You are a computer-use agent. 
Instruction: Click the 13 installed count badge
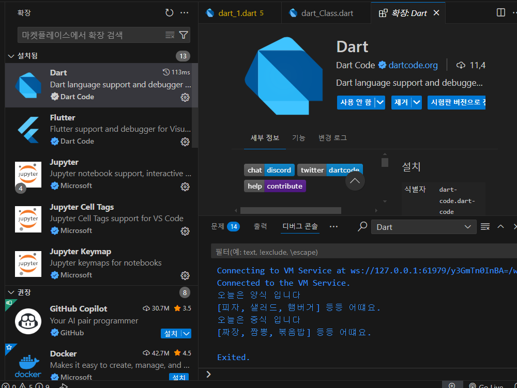[183, 56]
